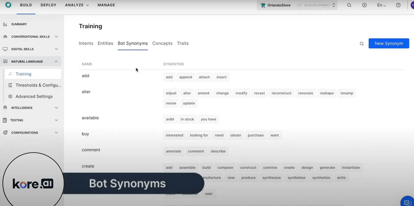The height and width of the screenshot is (206, 414).
Task: Click the 'annotate' synonym chip
Action: [x=173, y=151]
